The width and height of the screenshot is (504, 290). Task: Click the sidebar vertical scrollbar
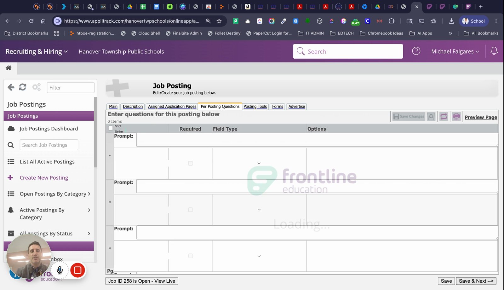pos(95,132)
